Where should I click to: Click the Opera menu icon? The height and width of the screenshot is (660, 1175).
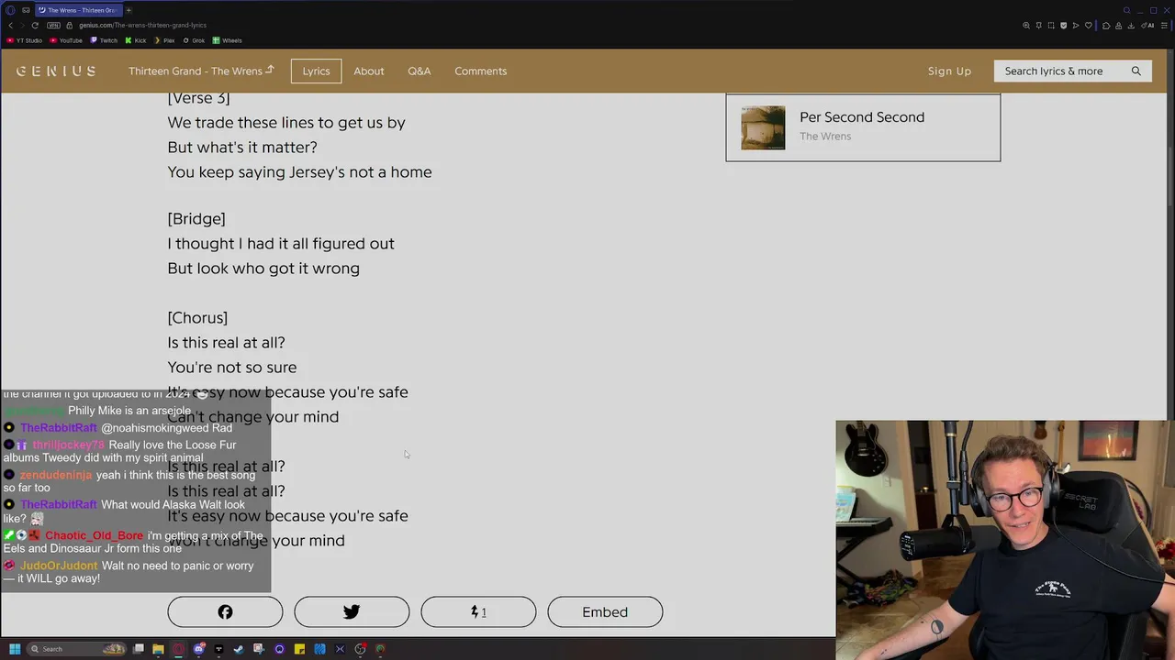10,10
